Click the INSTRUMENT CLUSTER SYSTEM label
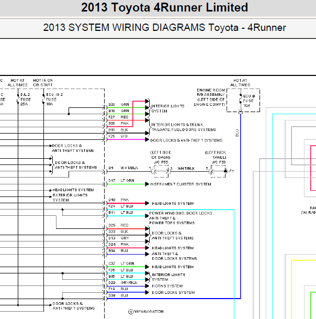Screen dimensions: 316x319 point(180,184)
